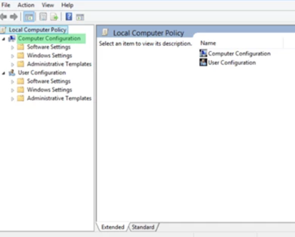This screenshot has width=295, height=237.
Task: Click Windows Settings folder icon under Computer Configuration
Action: pos(21,55)
